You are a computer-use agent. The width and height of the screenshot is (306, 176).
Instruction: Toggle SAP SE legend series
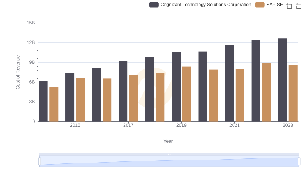[x=269, y=5]
